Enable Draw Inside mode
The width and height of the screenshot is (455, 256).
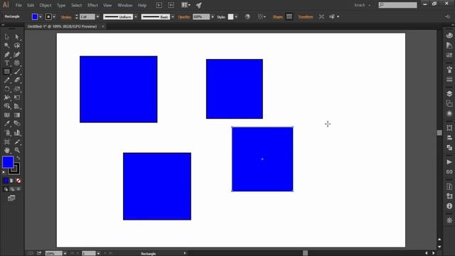[x=18, y=189]
